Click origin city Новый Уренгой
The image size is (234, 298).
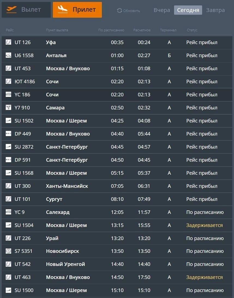pos(65,264)
